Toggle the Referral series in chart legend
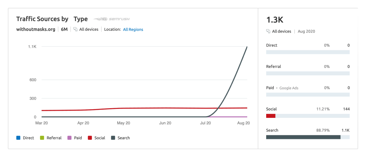Viewport: 366px width, 165px height. click(x=52, y=138)
